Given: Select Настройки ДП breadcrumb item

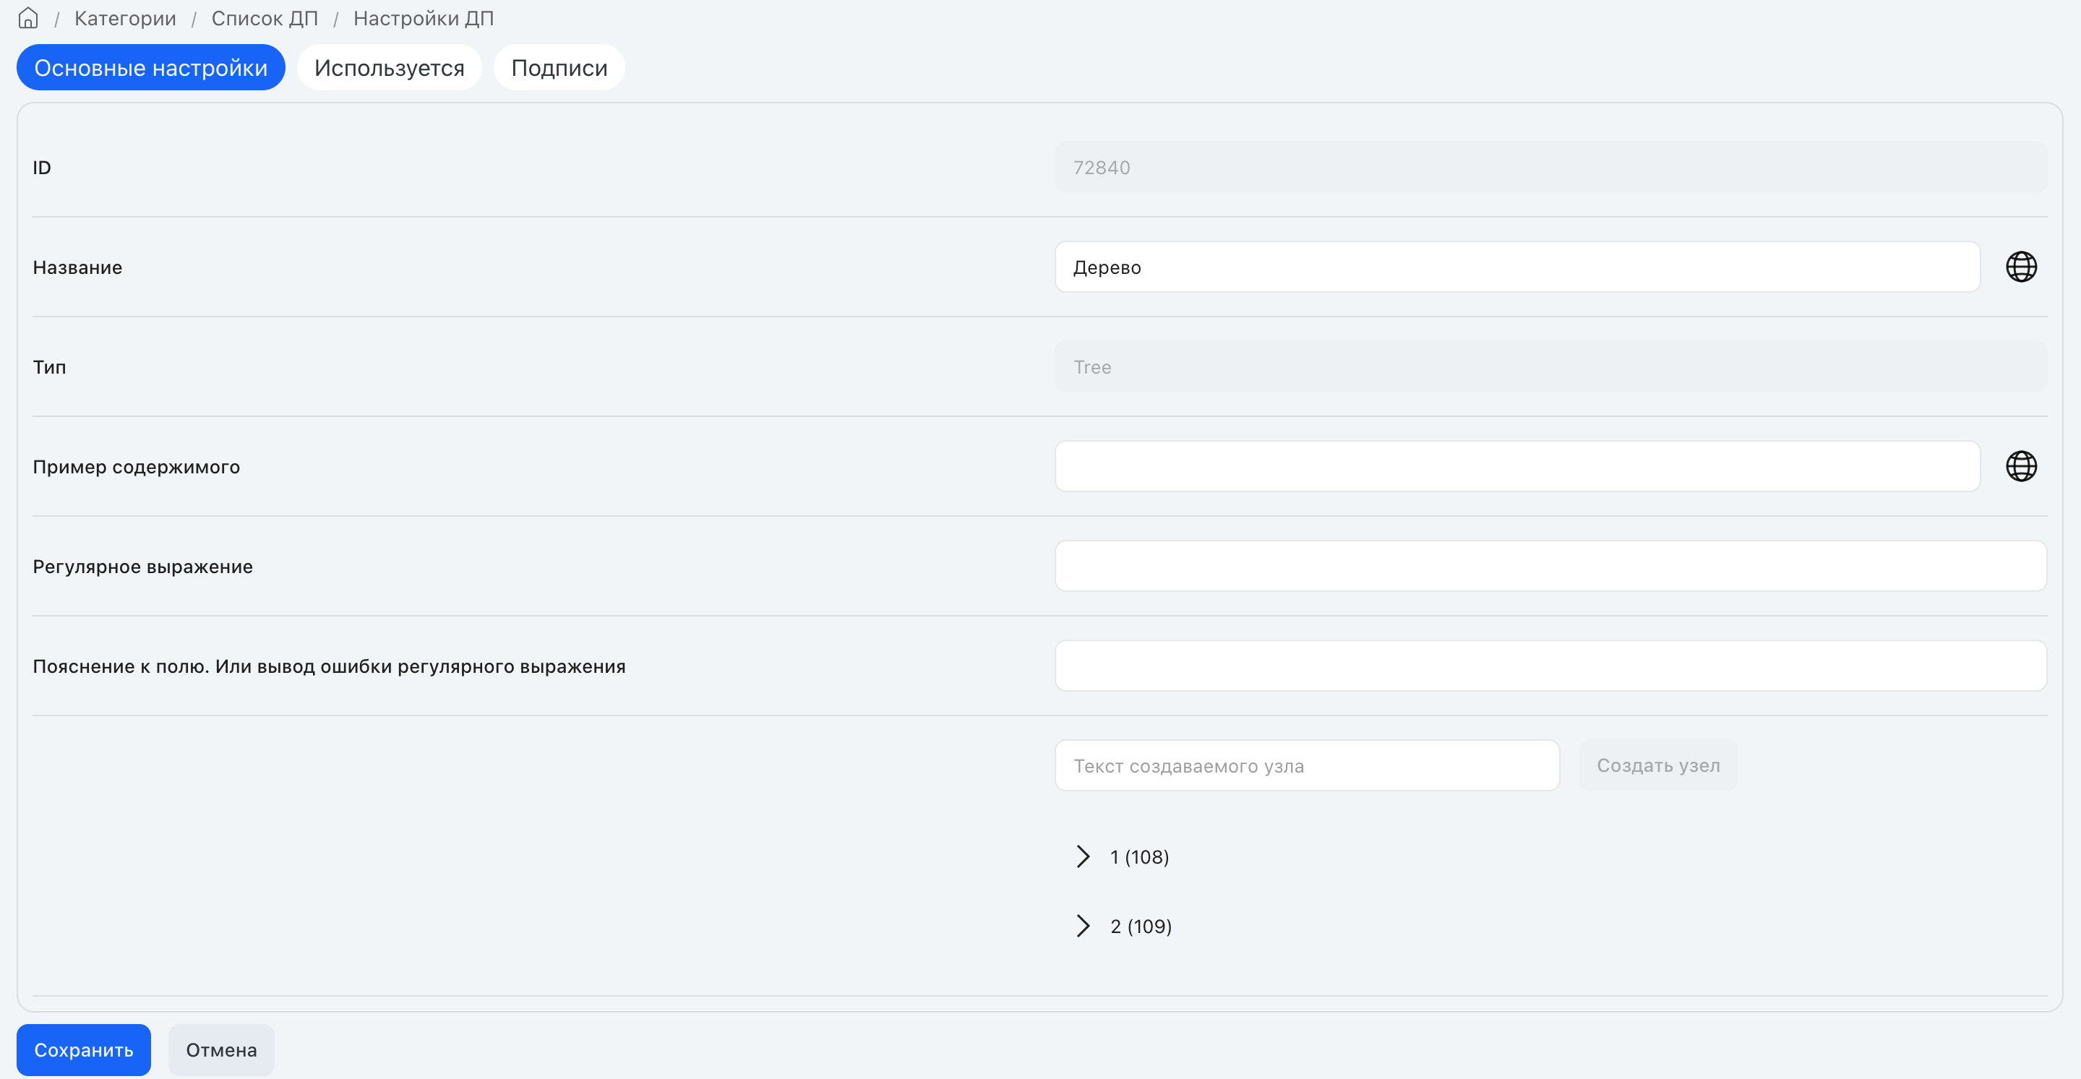Looking at the screenshot, I should (424, 18).
